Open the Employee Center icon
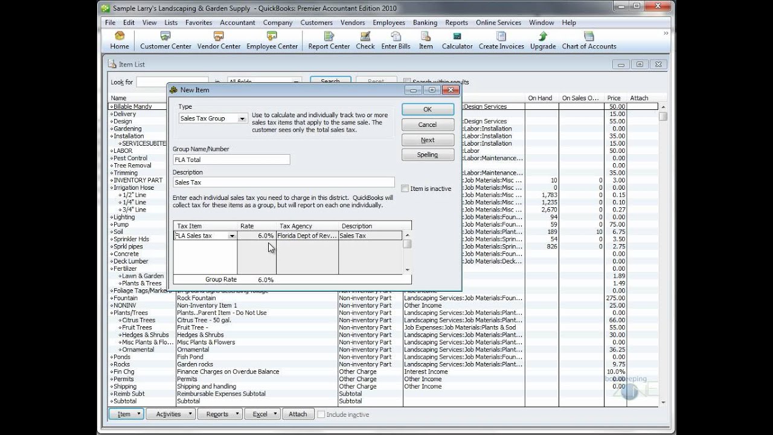 [x=272, y=40]
